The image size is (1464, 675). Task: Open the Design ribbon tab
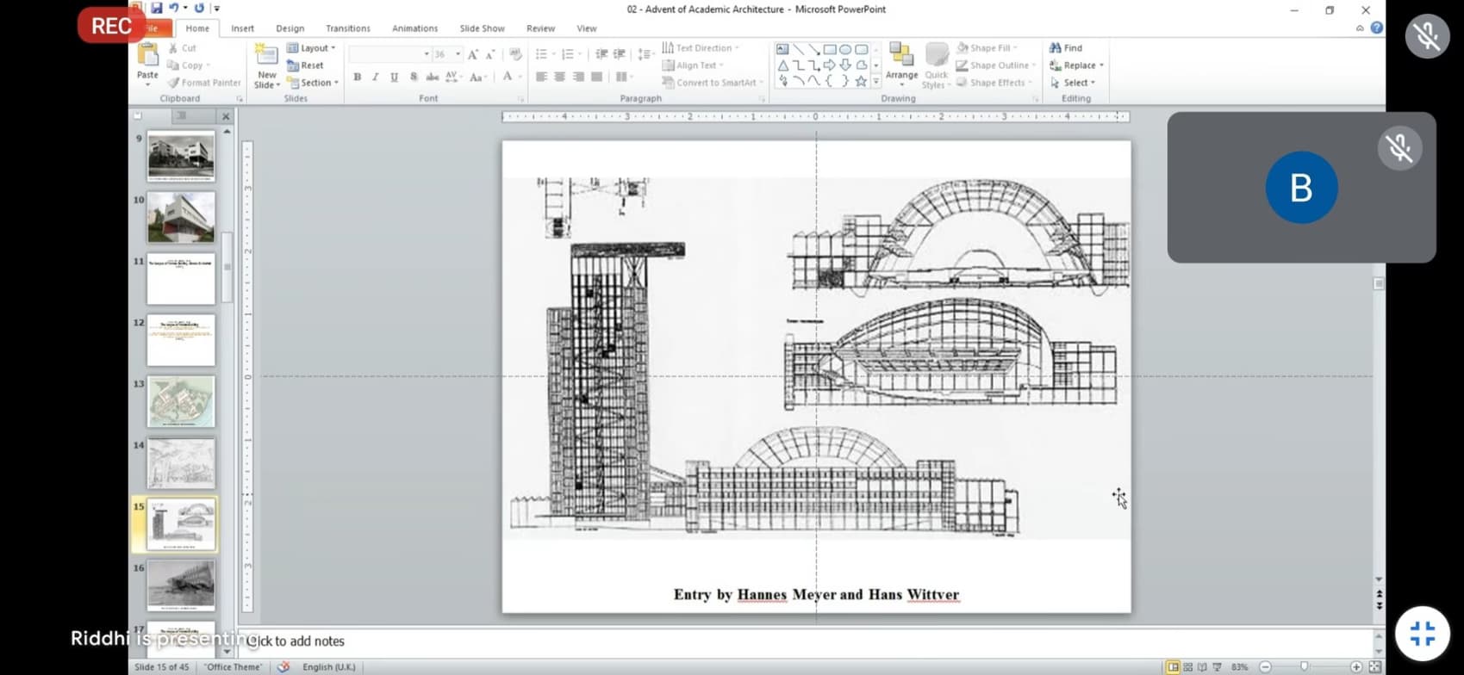pos(290,28)
